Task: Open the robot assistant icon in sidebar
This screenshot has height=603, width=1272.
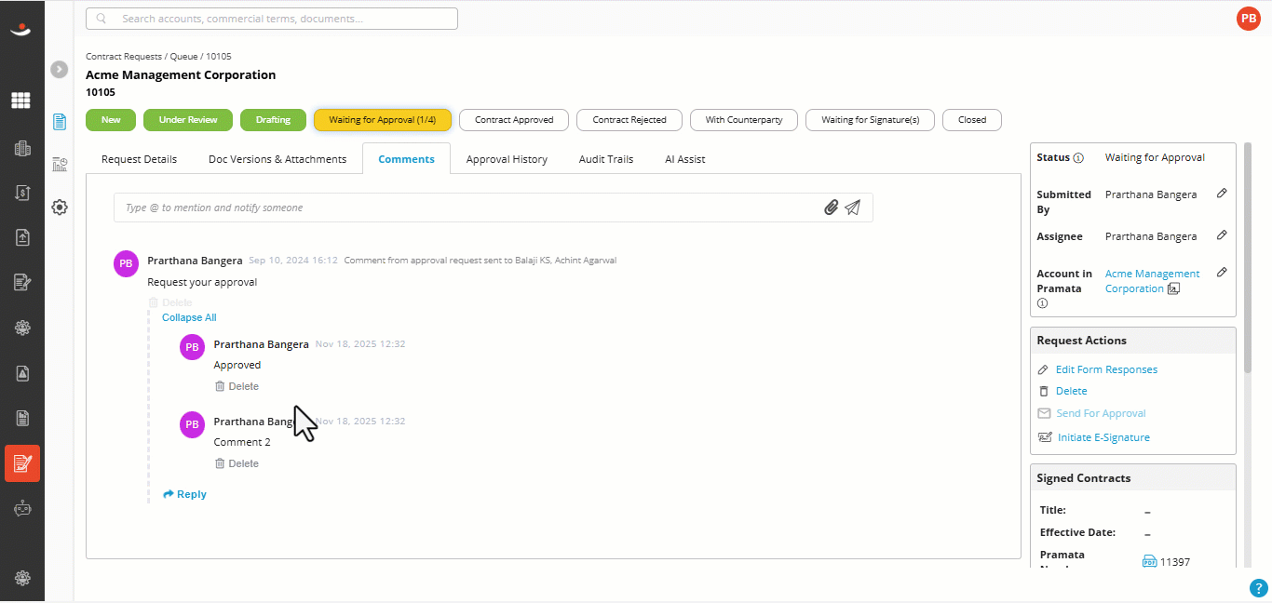Action: 22,508
